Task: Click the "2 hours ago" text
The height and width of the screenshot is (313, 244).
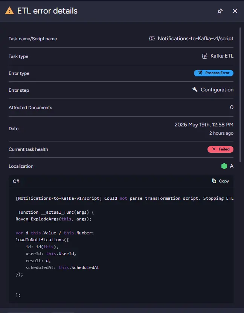Action: click(221, 133)
